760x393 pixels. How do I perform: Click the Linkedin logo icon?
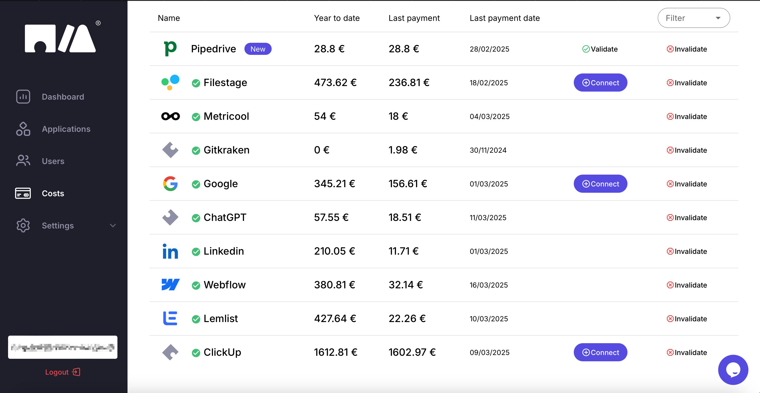pyautogui.click(x=170, y=251)
